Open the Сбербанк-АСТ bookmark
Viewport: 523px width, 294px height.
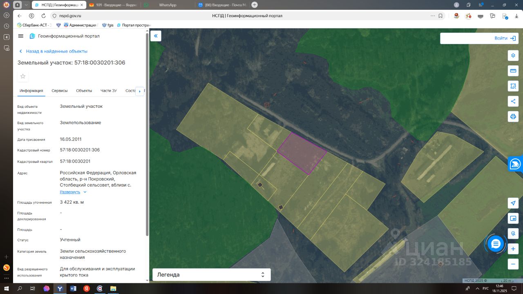click(x=34, y=25)
